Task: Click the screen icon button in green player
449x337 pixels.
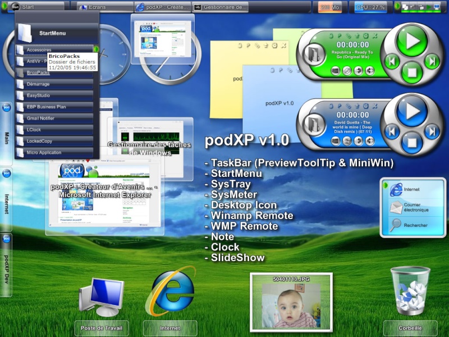Action: 335,71
